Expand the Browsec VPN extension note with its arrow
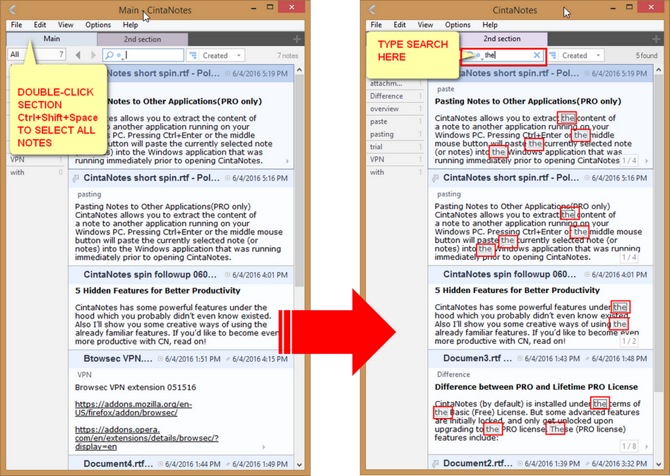Viewport: 670px width, 476px height. (263, 447)
